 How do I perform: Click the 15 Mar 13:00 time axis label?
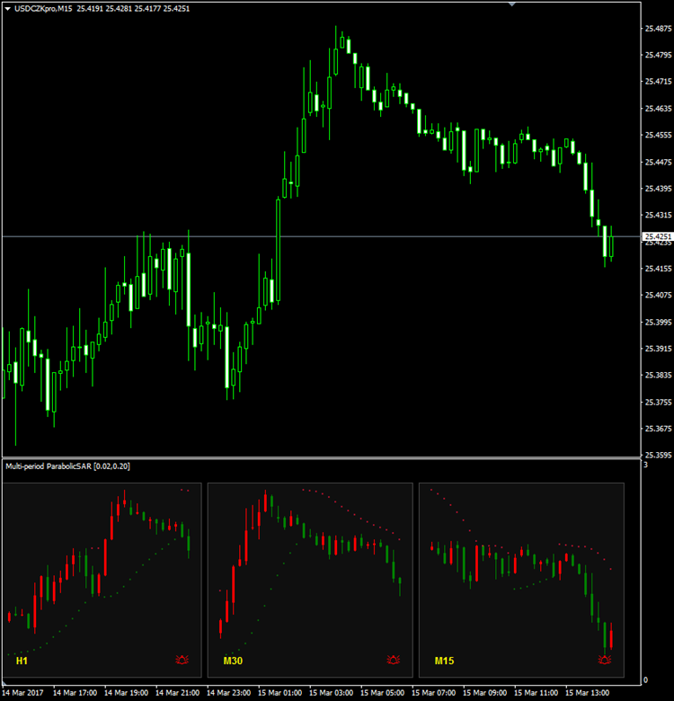tap(588, 693)
